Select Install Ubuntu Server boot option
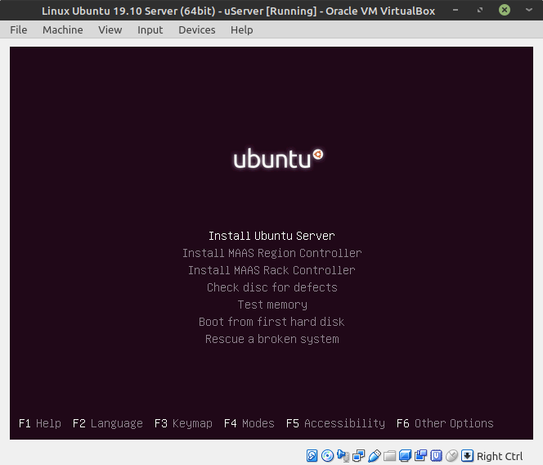 pyautogui.click(x=271, y=236)
